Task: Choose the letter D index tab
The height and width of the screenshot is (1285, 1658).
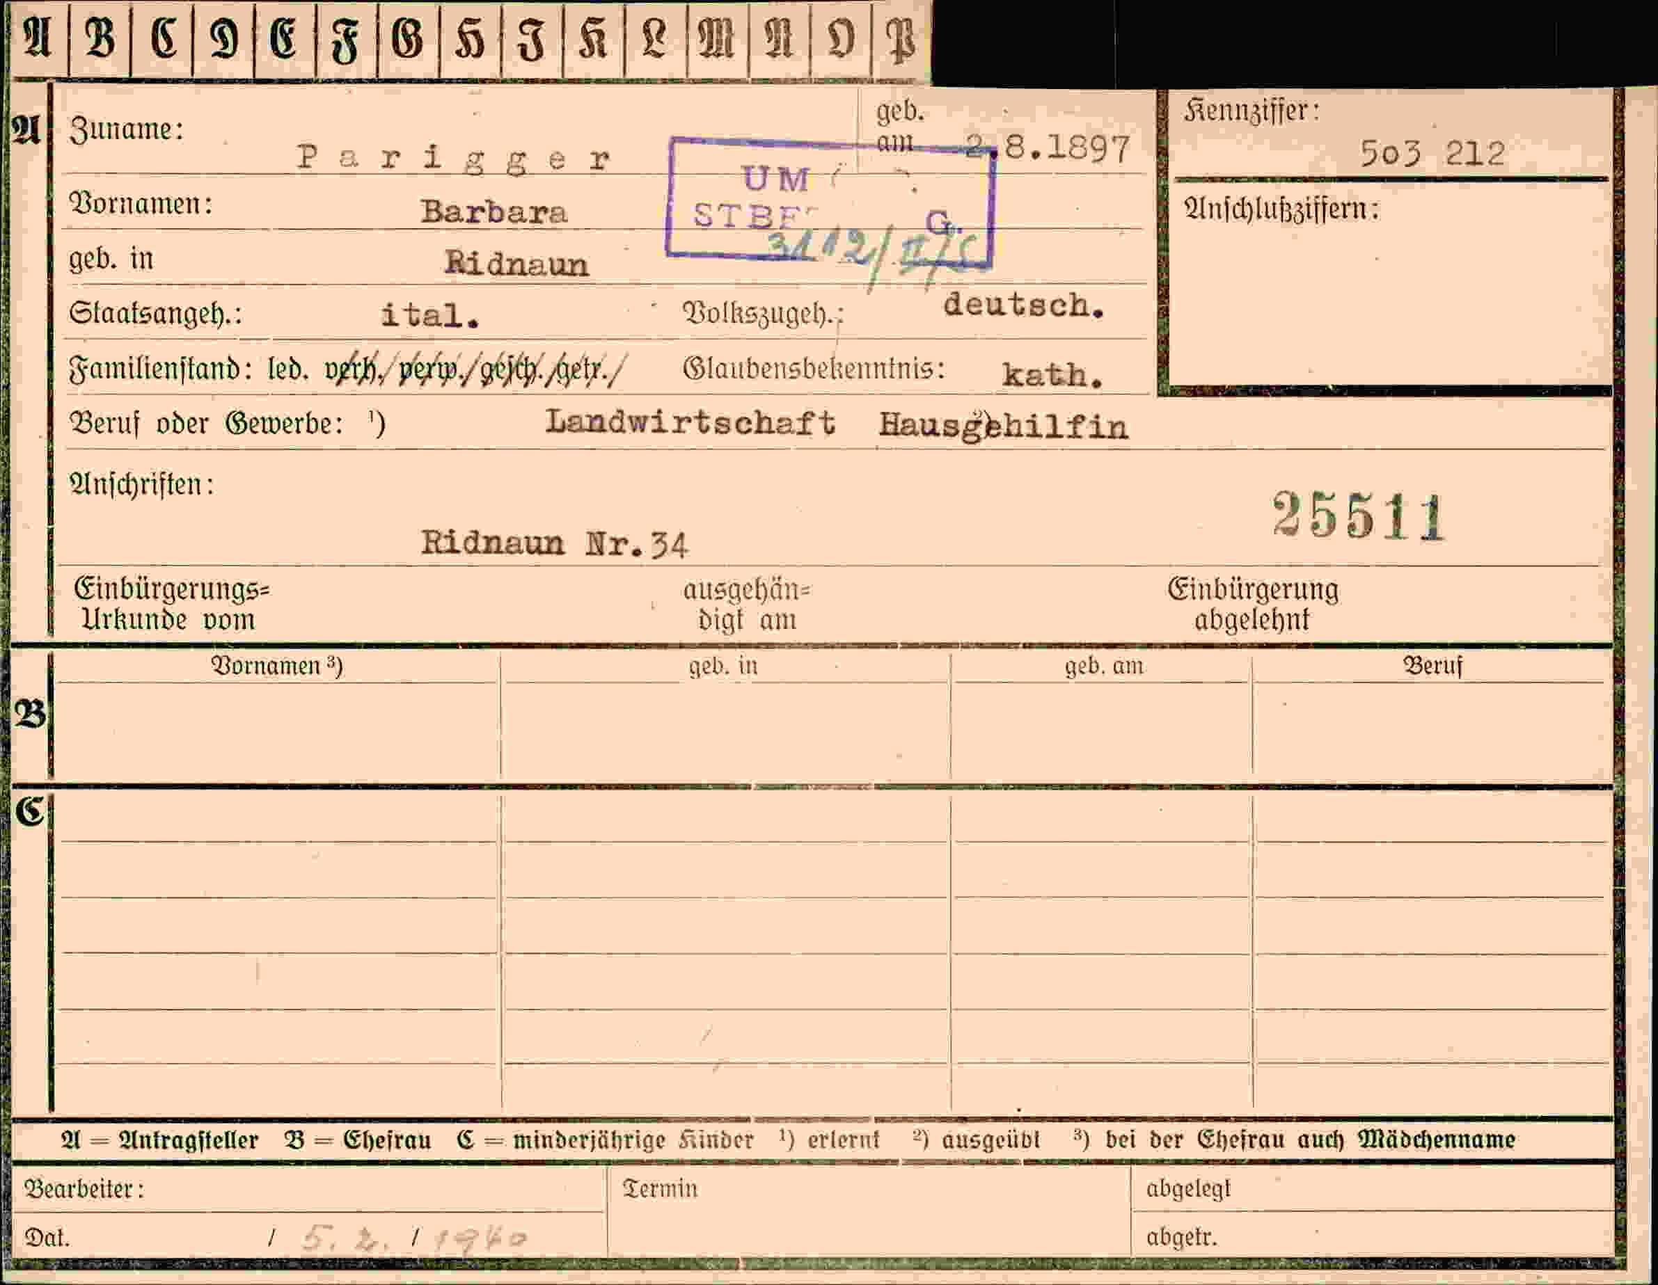Action: point(224,39)
